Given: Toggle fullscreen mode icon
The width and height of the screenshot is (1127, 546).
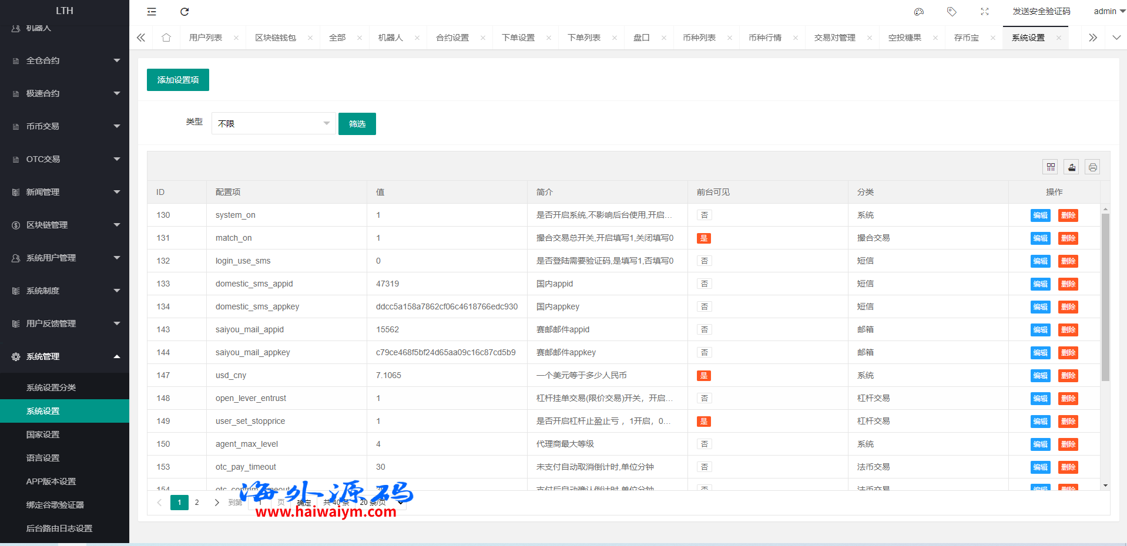Looking at the screenshot, I should click(985, 12).
